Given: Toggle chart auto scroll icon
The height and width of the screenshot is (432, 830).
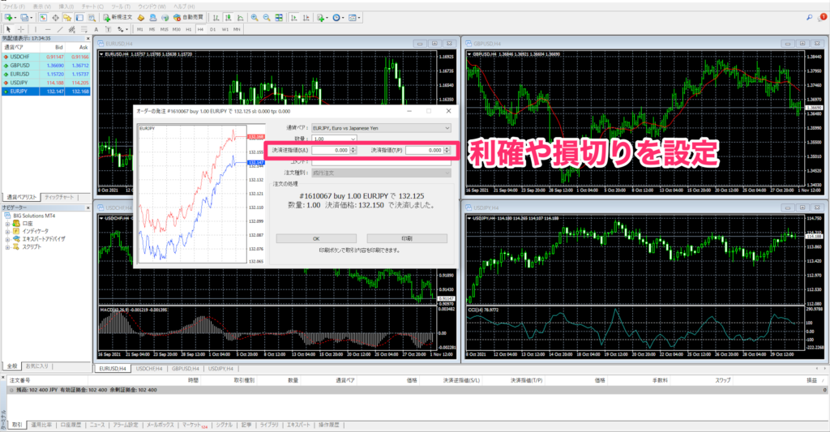Looking at the screenshot, I should coord(293,18).
